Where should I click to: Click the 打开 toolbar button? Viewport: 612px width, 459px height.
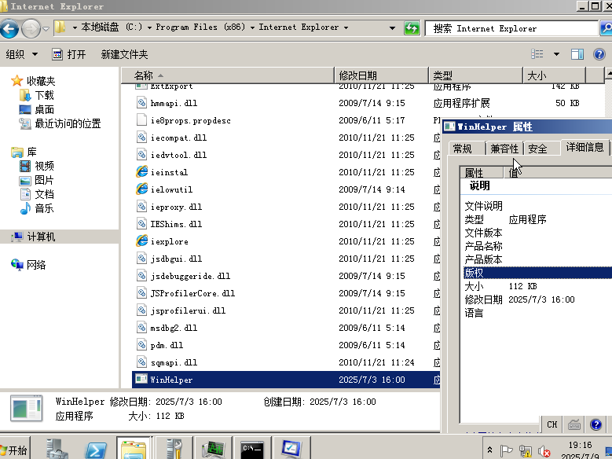[68, 54]
